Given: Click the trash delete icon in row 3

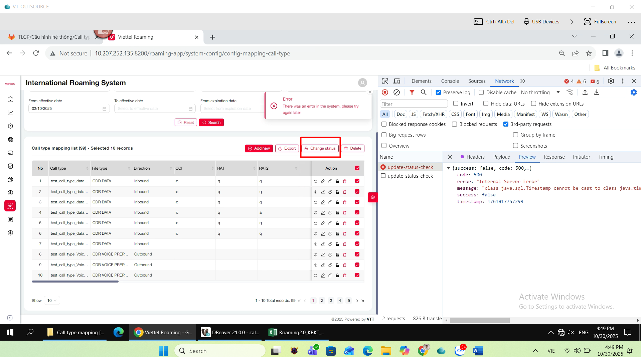Looking at the screenshot, I should (x=345, y=202).
